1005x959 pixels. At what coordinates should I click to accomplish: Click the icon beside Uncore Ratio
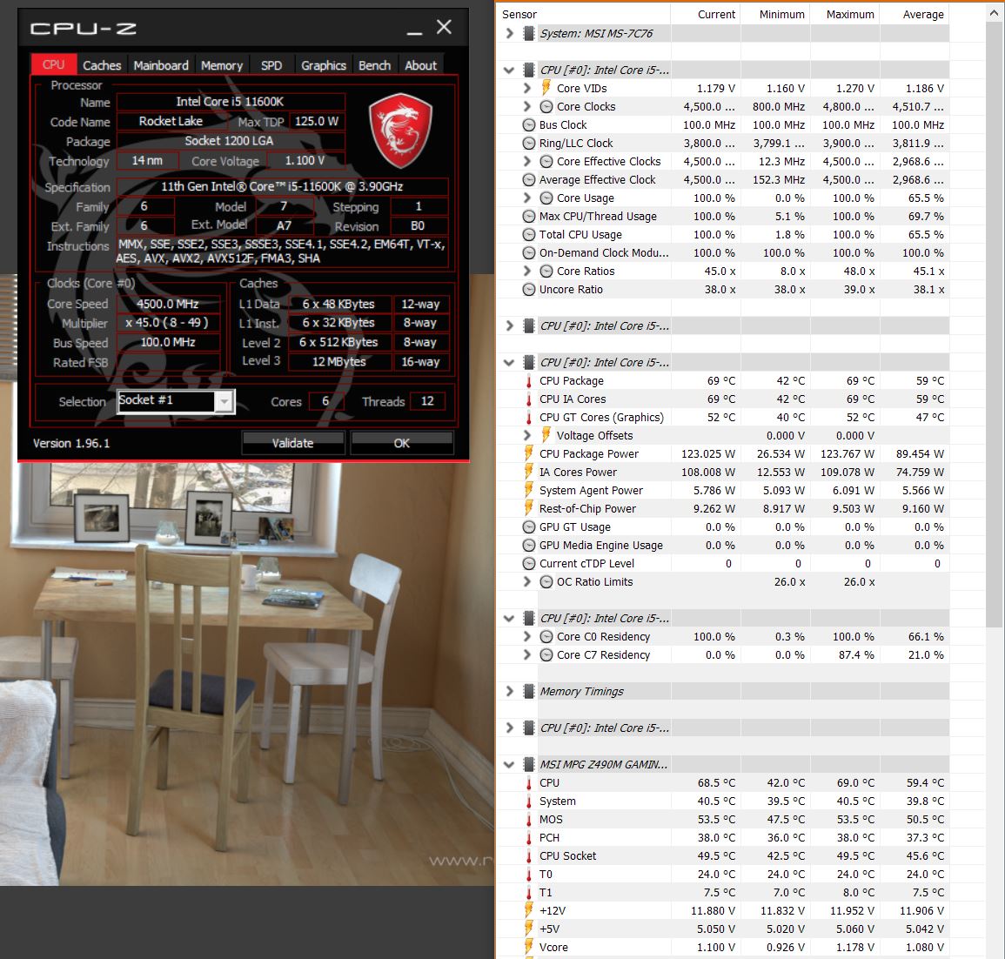529,289
